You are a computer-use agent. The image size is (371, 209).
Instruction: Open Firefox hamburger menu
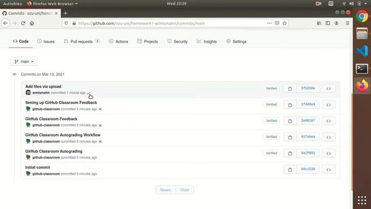click(347, 23)
